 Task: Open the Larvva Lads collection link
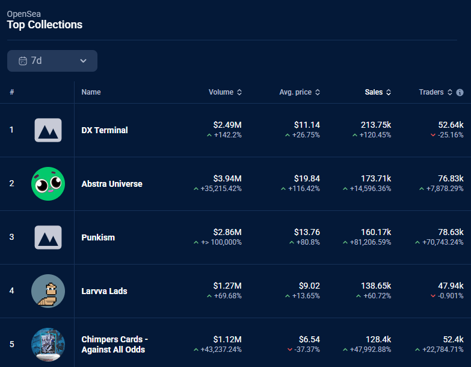click(104, 291)
